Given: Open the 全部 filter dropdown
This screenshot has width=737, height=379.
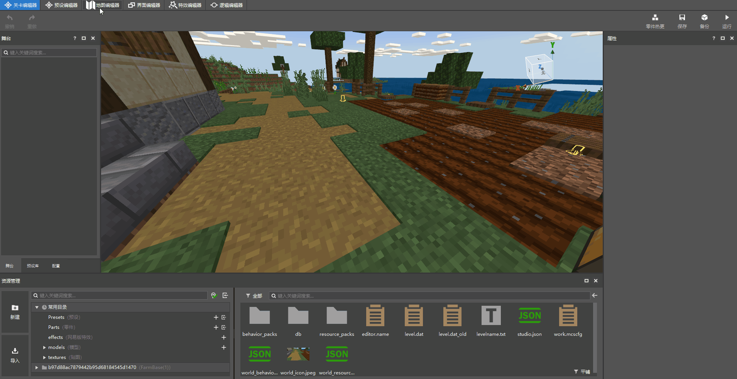Looking at the screenshot, I should pyautogui.click(x=254, y=296).
